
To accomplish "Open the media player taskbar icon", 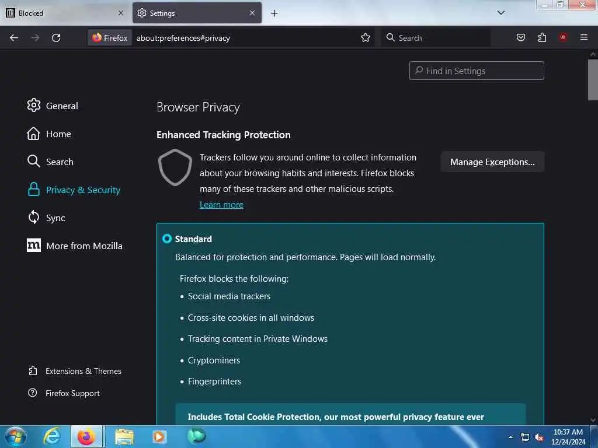I will point(159,437).
